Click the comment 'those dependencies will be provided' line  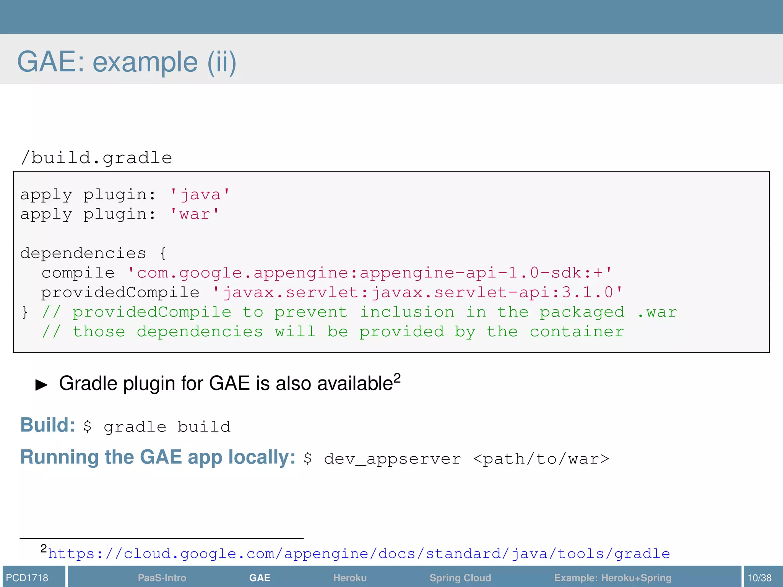tap(333, 332)
